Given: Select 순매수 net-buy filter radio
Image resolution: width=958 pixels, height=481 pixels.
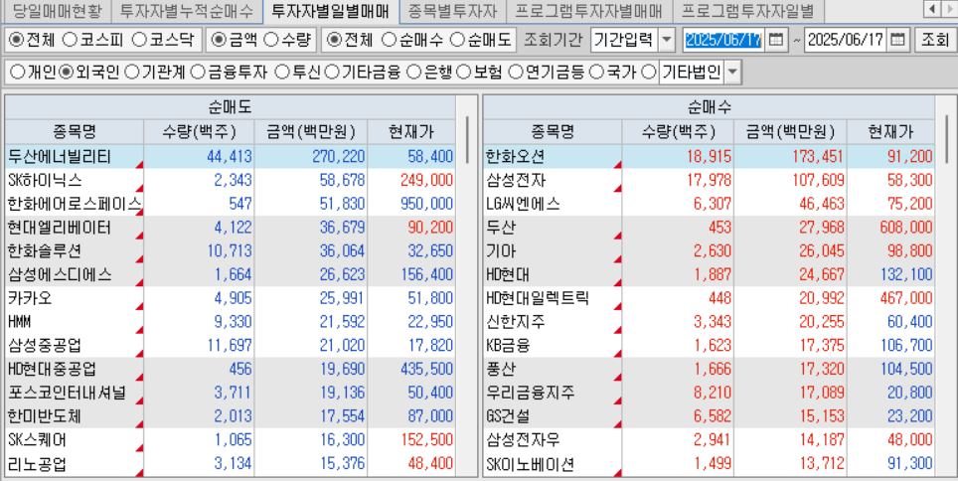Looking at the screenshot, I should (389, 41).
